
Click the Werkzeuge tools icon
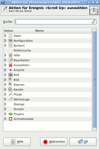11,99
